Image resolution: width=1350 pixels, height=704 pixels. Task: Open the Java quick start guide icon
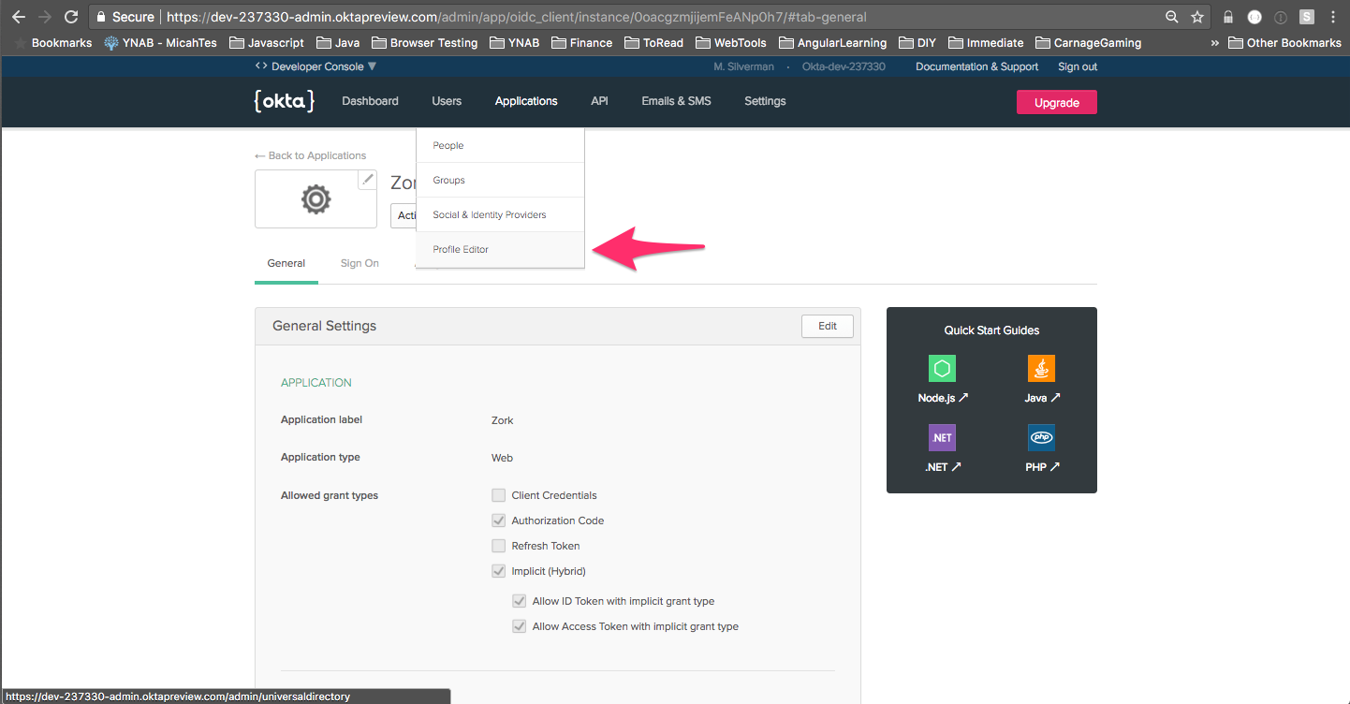click(x=1041, y=368)
